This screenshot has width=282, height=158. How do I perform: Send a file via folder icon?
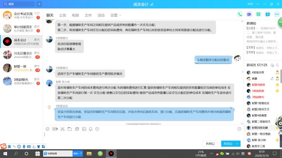coord(69,129)
